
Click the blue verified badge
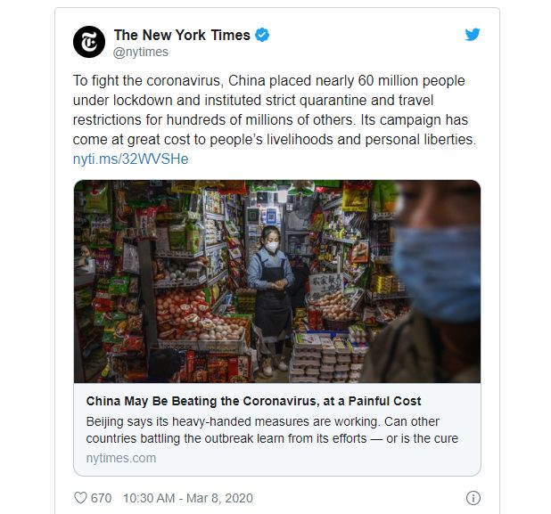click(x=262, y=35)
